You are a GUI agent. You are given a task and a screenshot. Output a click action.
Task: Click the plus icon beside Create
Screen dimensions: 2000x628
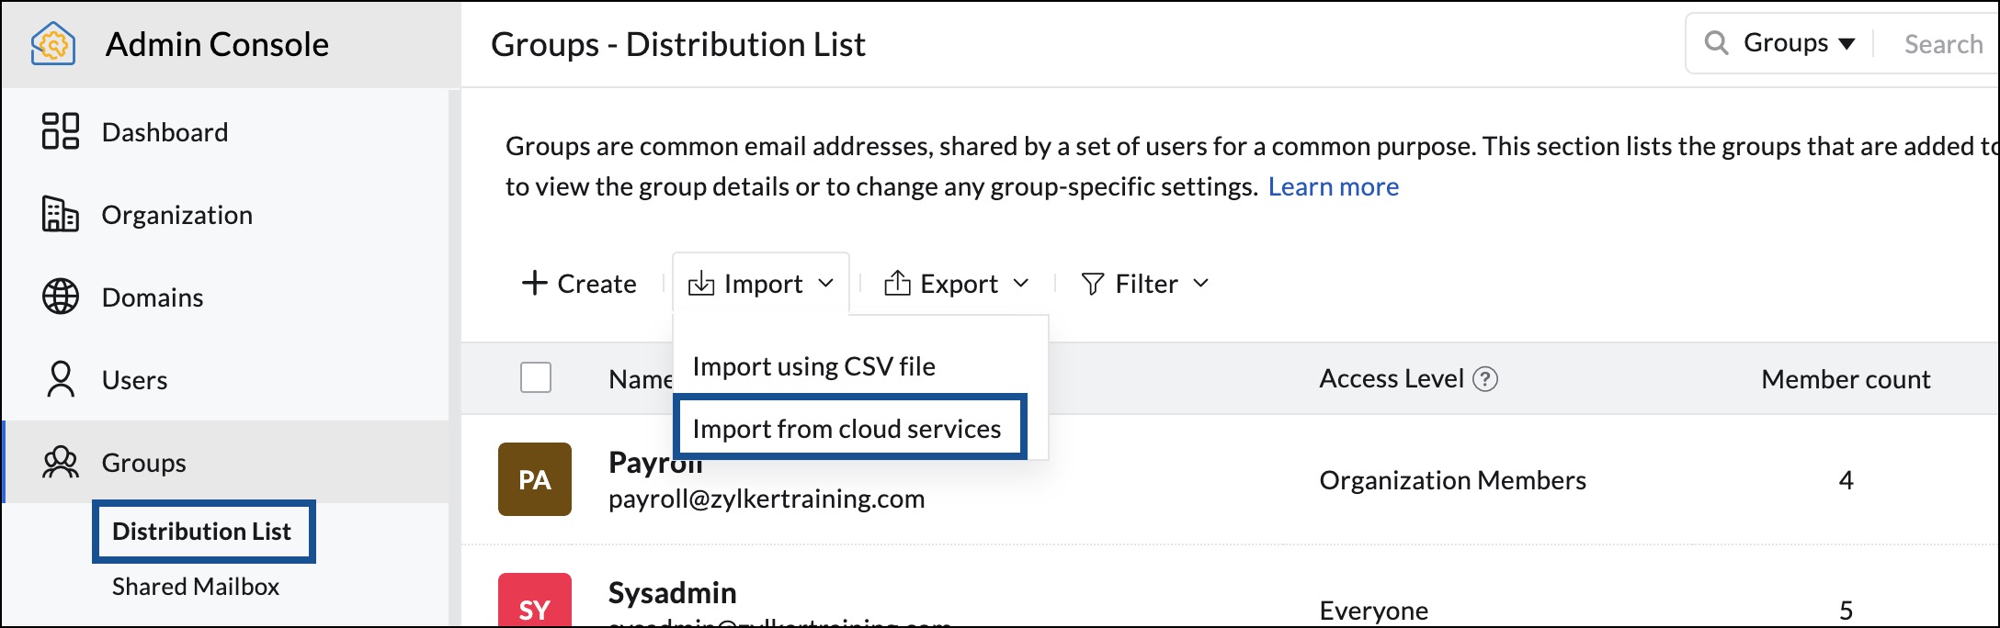click(534, 283)
